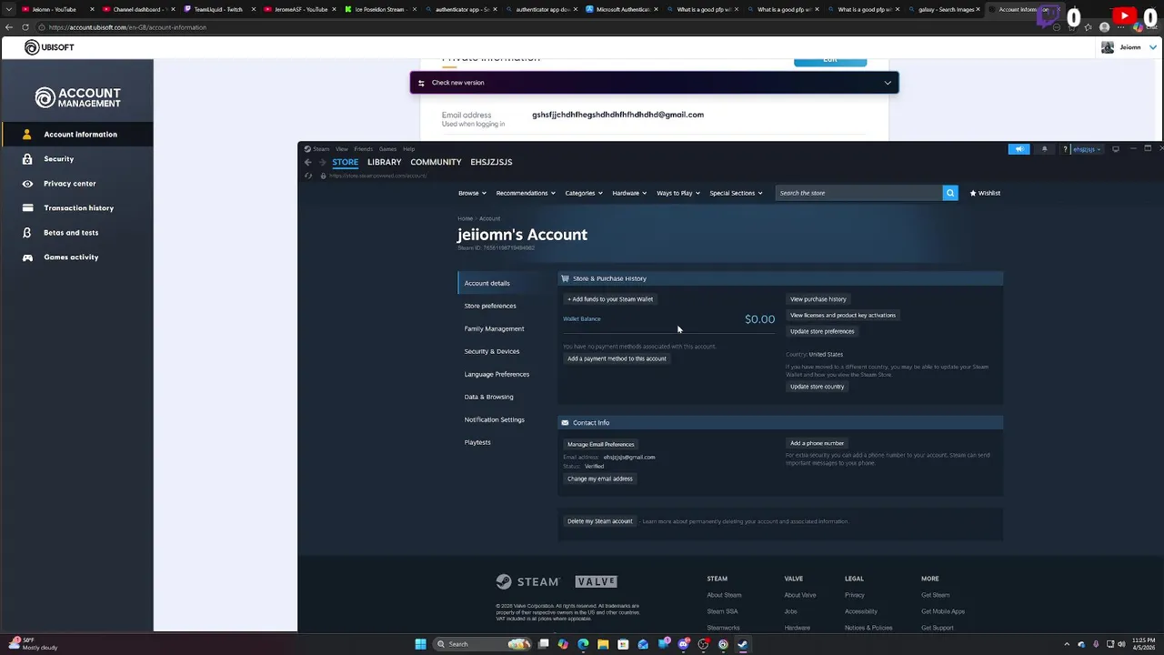Open the Steam account name dropdown

(1086, 149)
